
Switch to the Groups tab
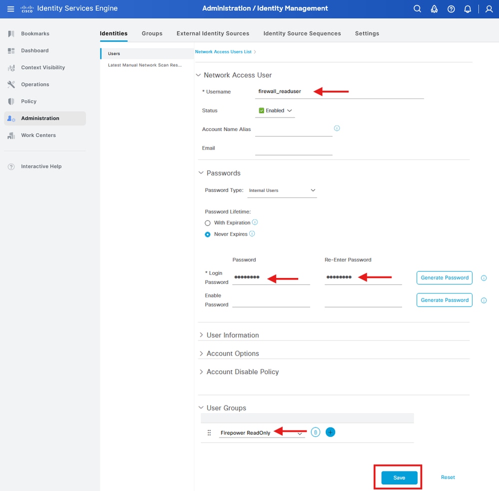[x=152, y=33]
